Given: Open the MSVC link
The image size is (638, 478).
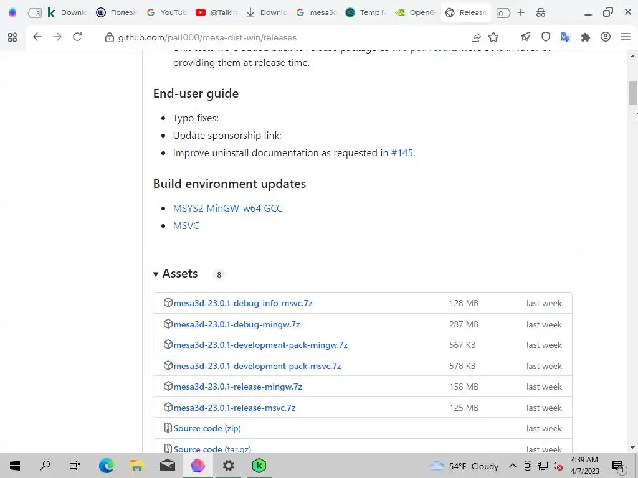Looking at the screenshot, I should [186, 225].
